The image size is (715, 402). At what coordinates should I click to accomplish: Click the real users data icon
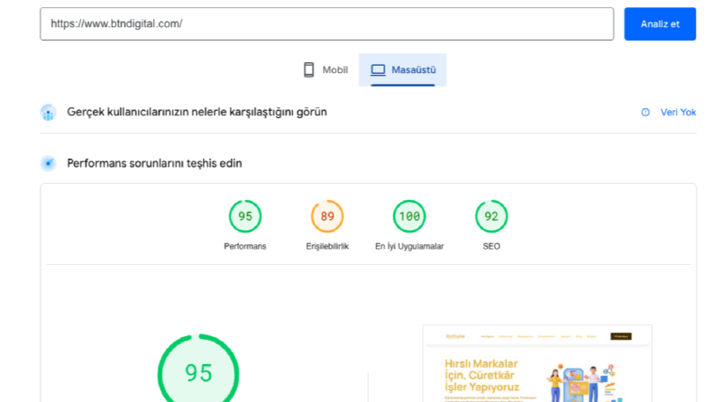(x=49, y=112)
